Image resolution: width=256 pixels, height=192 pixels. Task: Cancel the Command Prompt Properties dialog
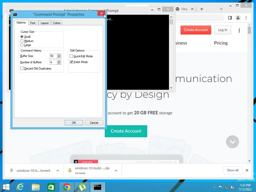pos(94,122)
